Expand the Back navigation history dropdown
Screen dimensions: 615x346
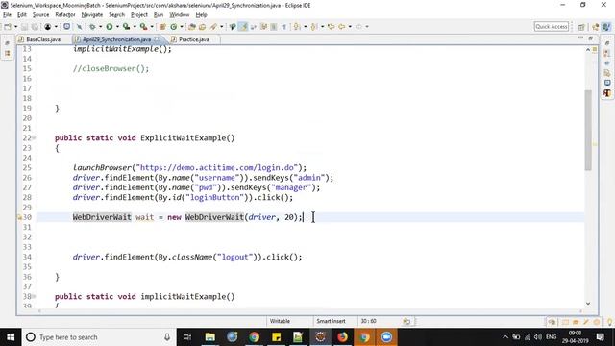[x=350, y=27]
